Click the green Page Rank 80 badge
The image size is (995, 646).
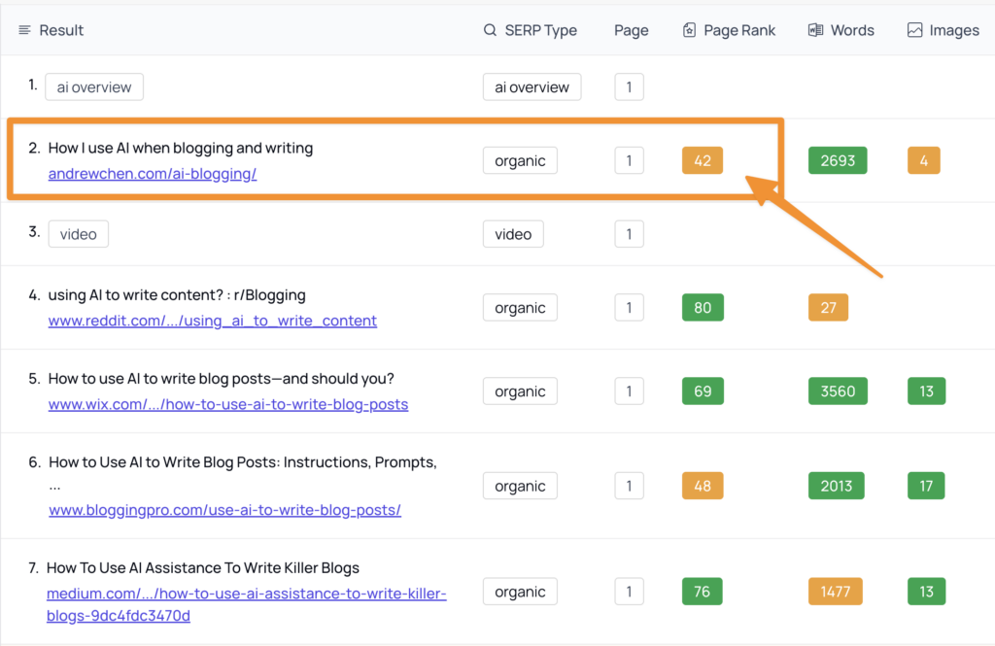click(703, 308)
